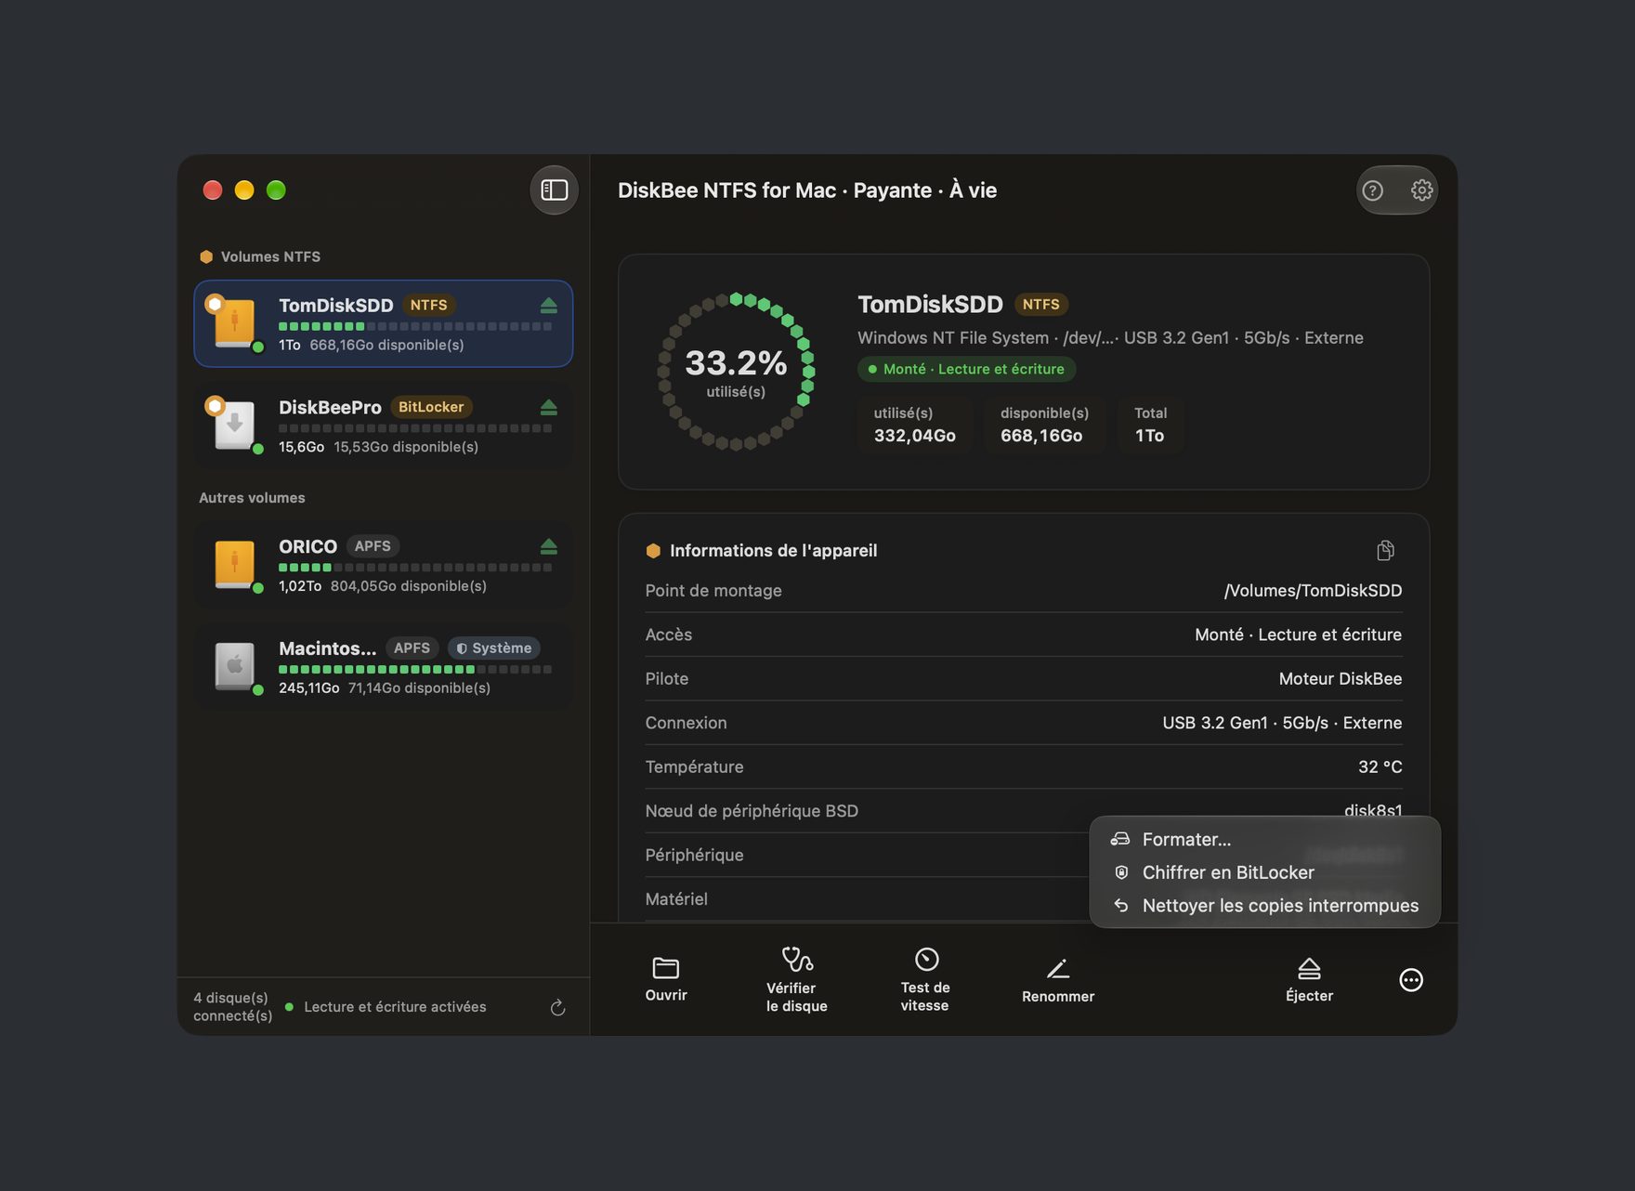Click the Système badge on Macintosh volume
This screenshot has height=1191, width=1635.
(x=494, y=648)
